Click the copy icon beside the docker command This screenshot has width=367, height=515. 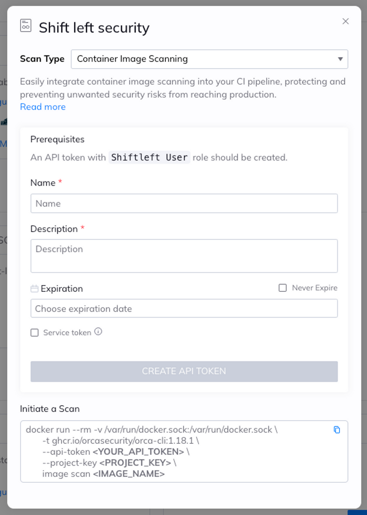click(x=337, y=430)
